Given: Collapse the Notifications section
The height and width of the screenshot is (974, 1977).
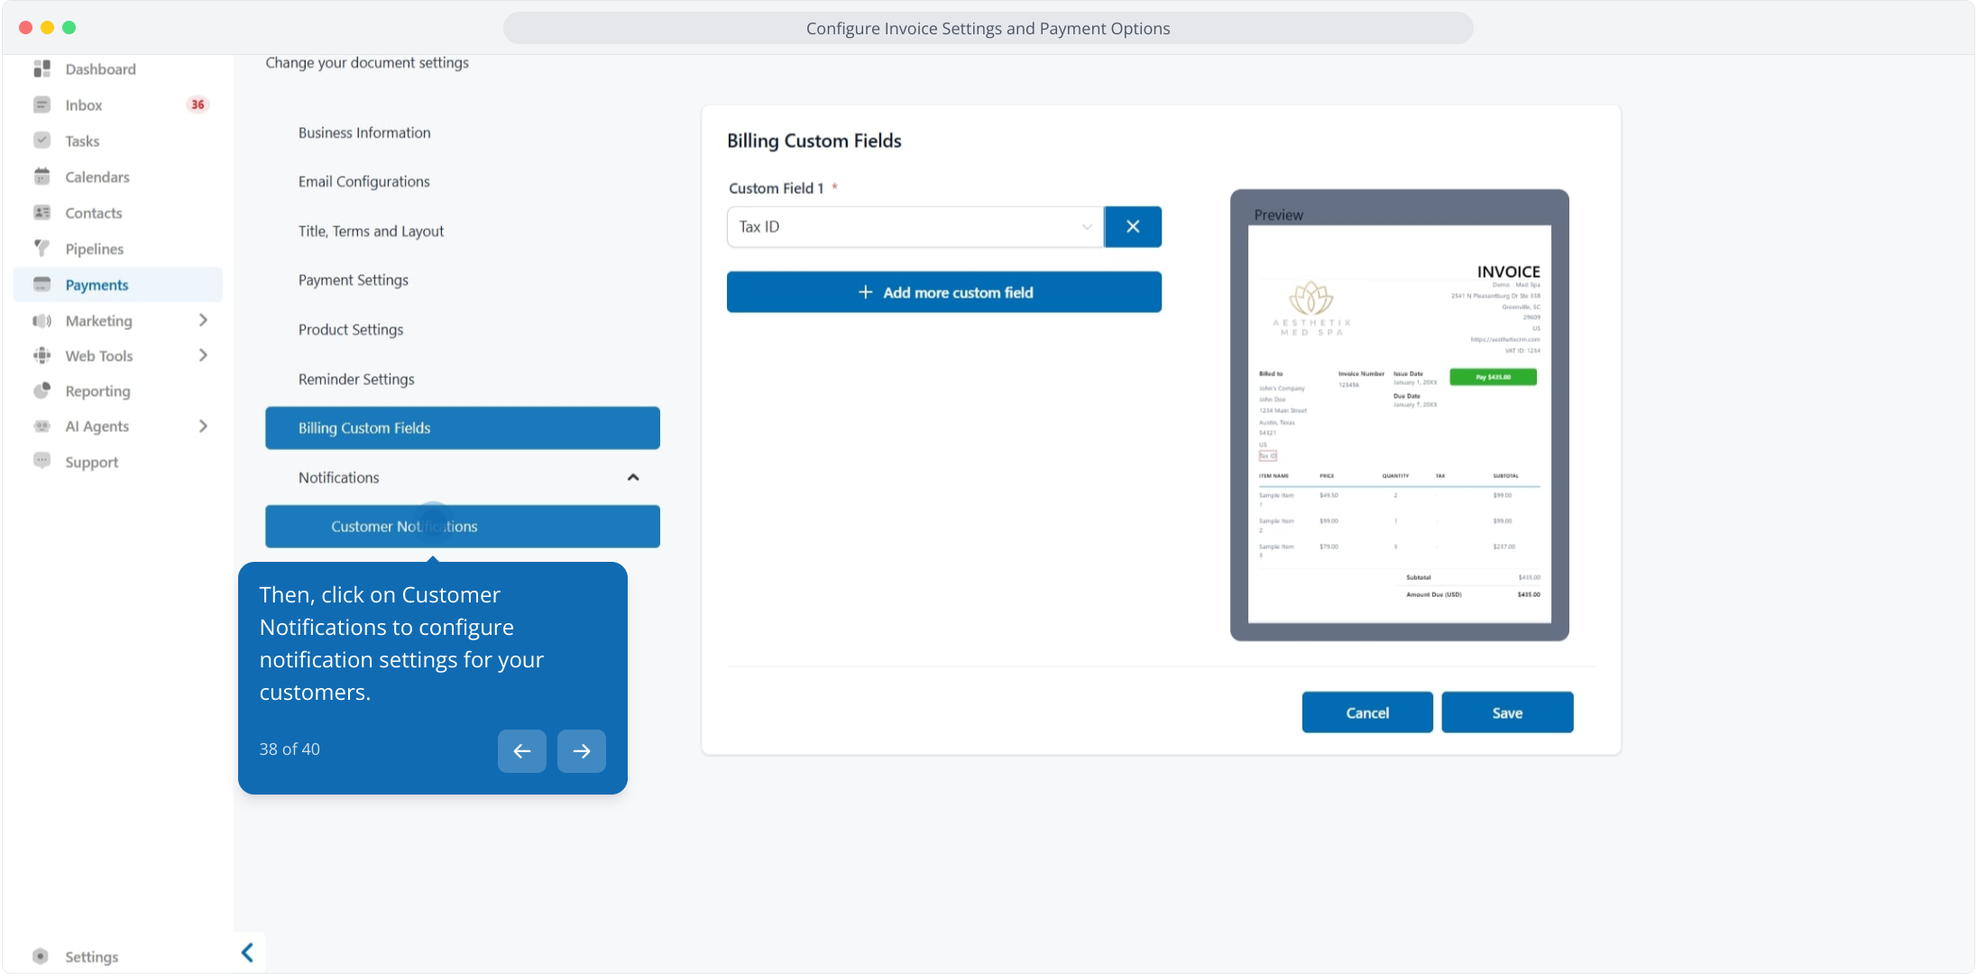Looking at the screenshot, I should (632, 477).
